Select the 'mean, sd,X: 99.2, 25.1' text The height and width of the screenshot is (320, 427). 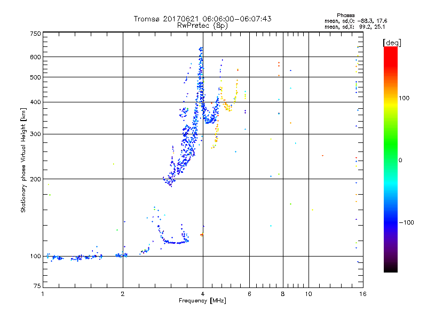click(354, 27)
